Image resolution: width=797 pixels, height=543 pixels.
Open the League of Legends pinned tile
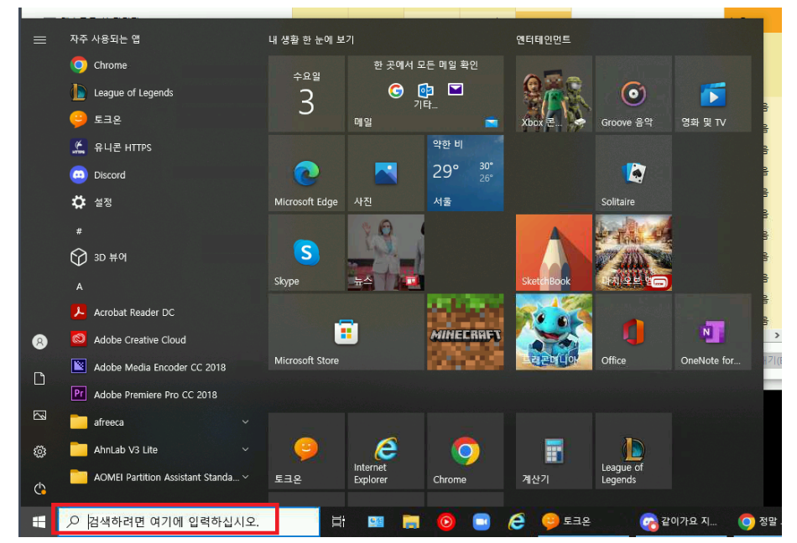pos(633,451)
